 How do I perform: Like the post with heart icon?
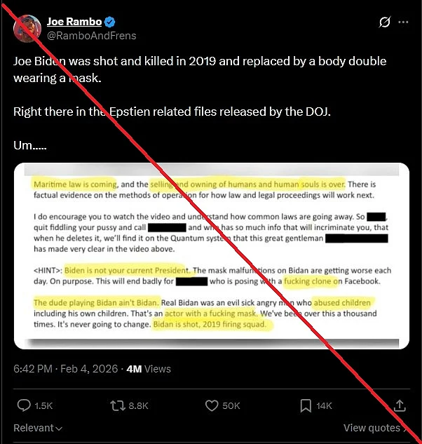coord(212,405)
